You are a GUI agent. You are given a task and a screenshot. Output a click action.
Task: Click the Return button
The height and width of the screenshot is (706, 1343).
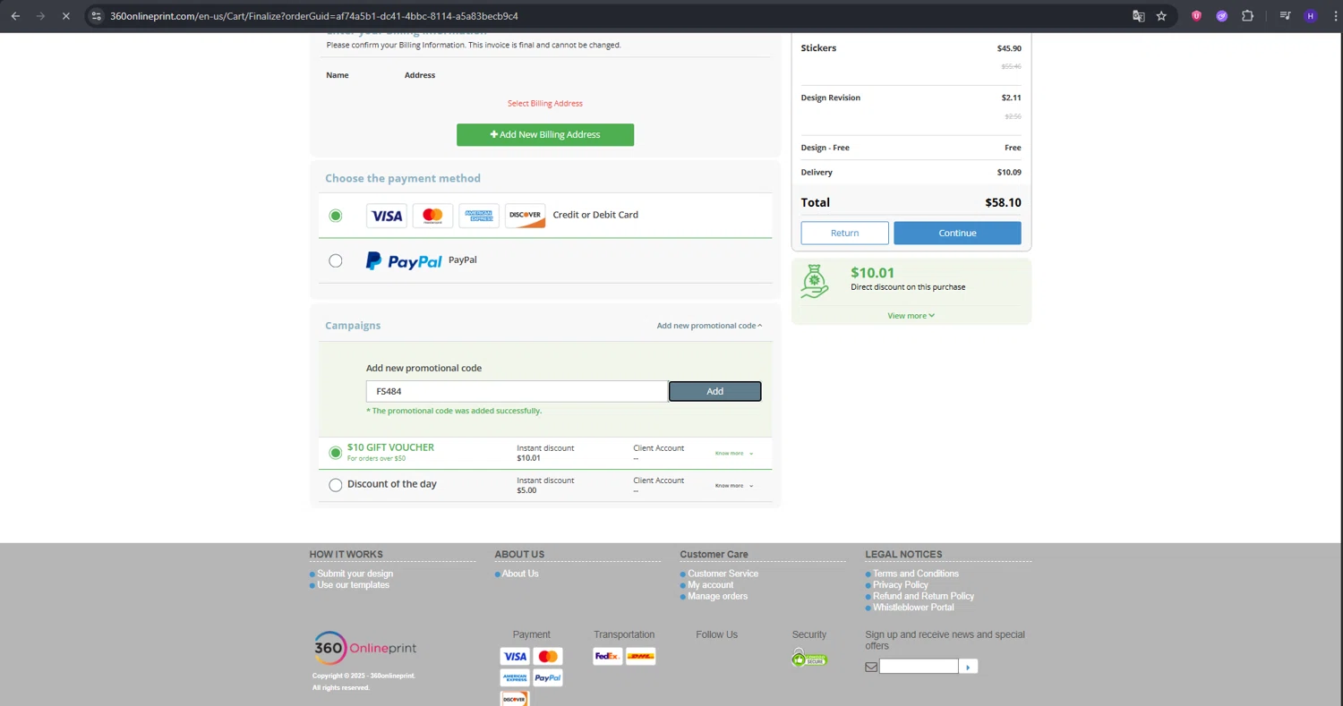pos(844,233)
